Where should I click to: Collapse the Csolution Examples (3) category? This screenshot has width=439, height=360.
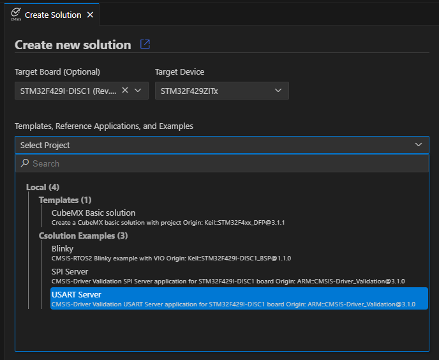point(84,236)
